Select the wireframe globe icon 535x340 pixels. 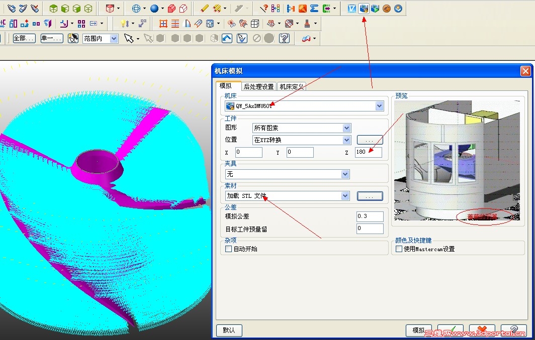pos(136,9)
